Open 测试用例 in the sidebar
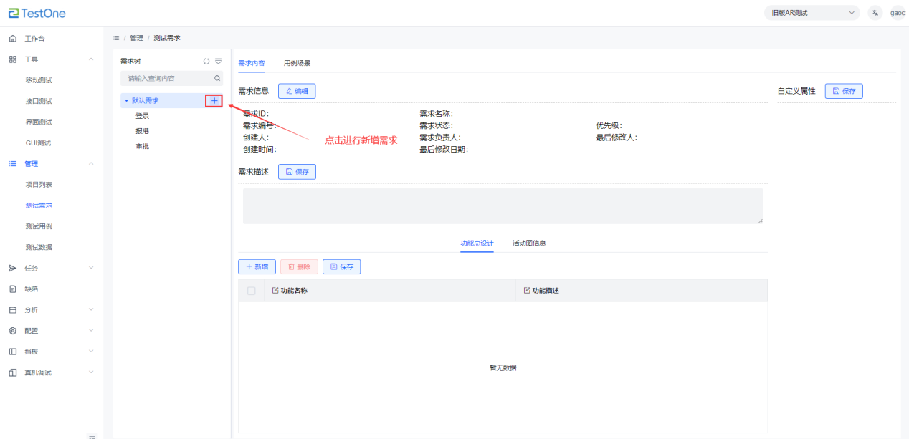This screenshot has height=439, width=909. click(x=39, y=226)
